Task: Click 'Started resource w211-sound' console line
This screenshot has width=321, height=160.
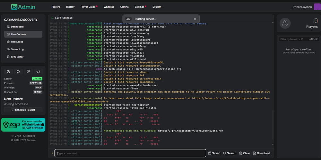Action: pyautogui.click(x=125, y=59)
